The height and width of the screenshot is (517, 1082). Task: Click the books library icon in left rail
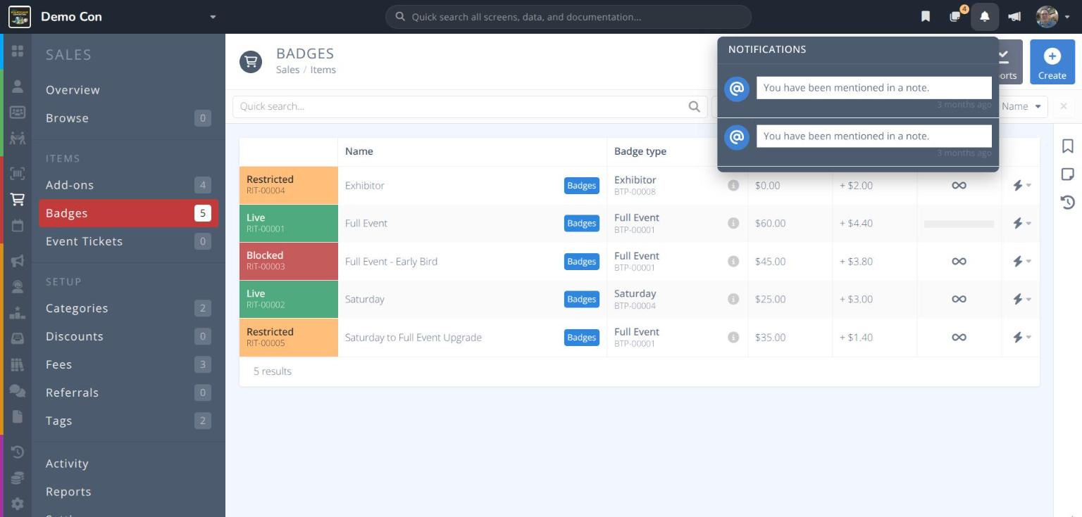(x=18, y=364)
